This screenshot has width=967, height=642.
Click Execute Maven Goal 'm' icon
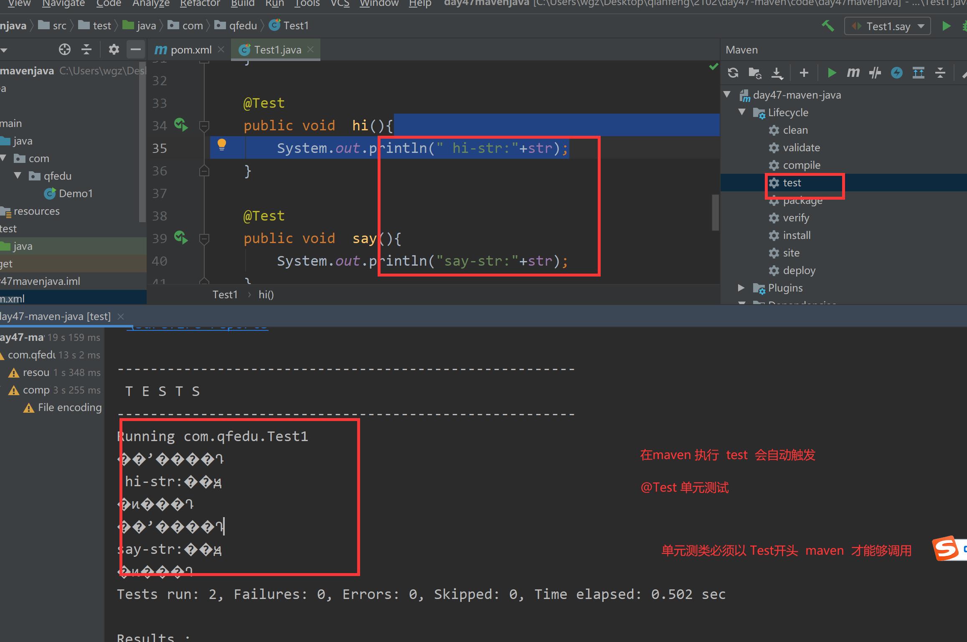point(853,73)
